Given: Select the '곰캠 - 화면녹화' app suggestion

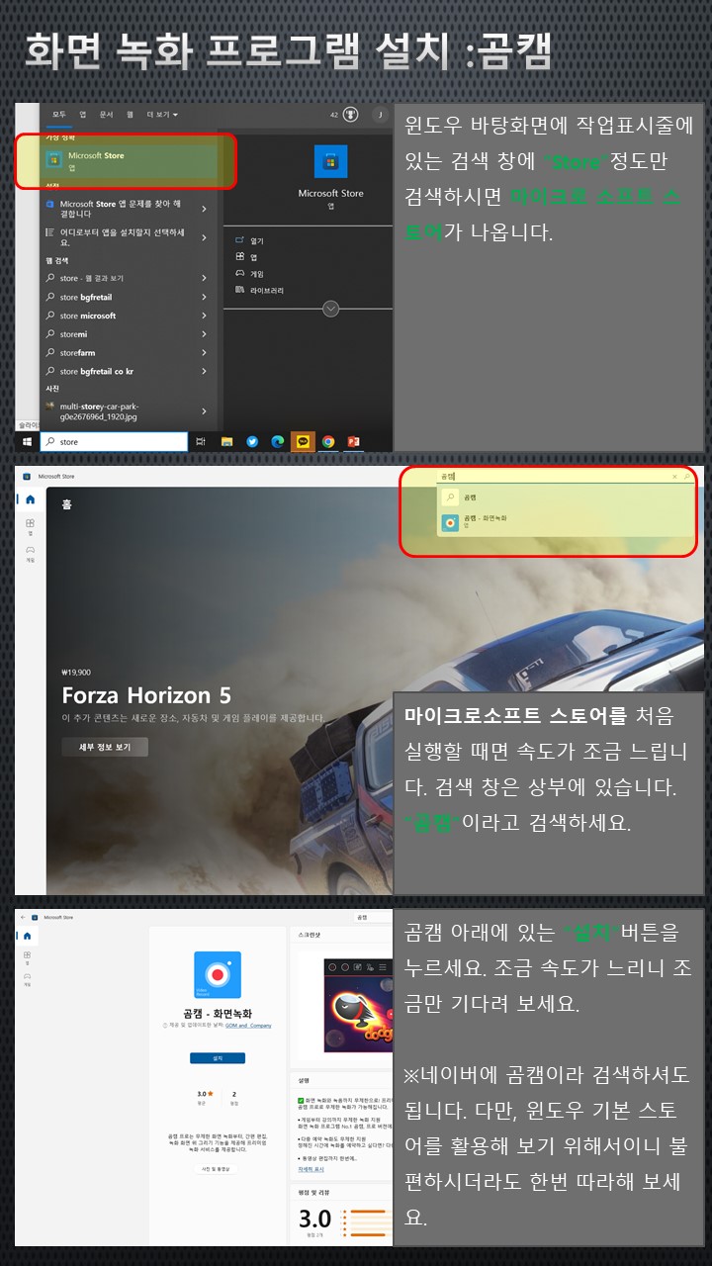Looking at the screenshot, I should [x=565, y=521].
